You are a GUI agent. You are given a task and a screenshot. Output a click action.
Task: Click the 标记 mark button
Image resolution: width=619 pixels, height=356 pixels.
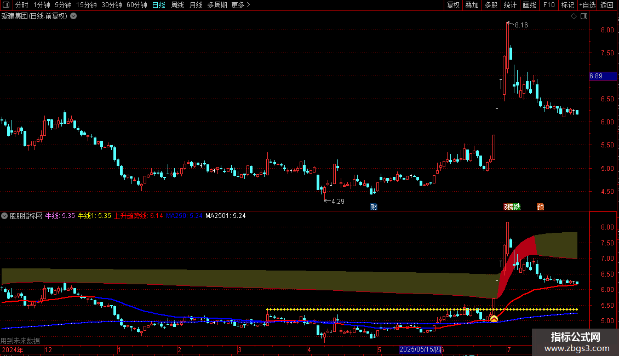pyautogui.click(x=568, y=5)
